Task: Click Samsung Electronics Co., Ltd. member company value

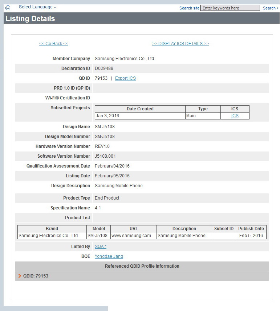Action: coord(125,59)
